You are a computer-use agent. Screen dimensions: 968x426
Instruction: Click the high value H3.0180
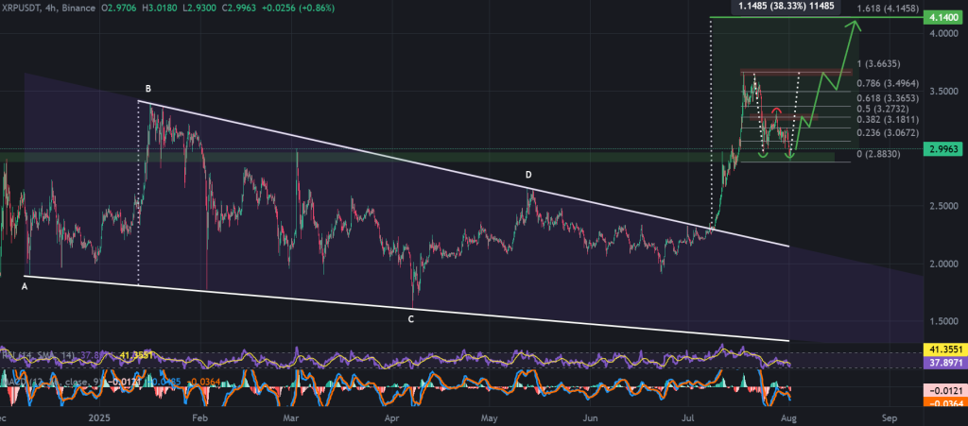click(x=161, y=8)
